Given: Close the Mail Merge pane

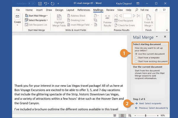Looking at the screenshot, I should click(x=165, y=37).
